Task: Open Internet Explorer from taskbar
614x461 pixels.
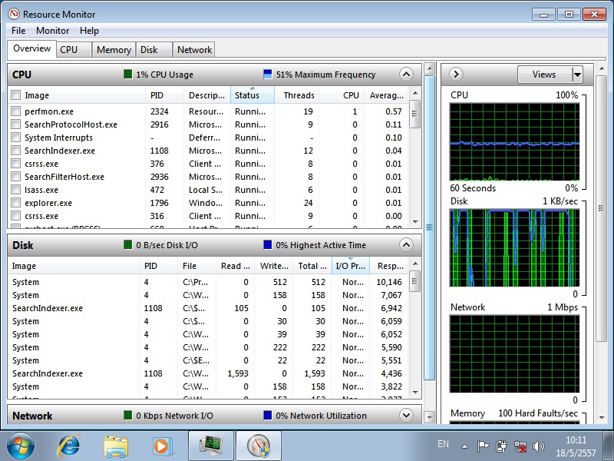Action: [x=69, y=445]
